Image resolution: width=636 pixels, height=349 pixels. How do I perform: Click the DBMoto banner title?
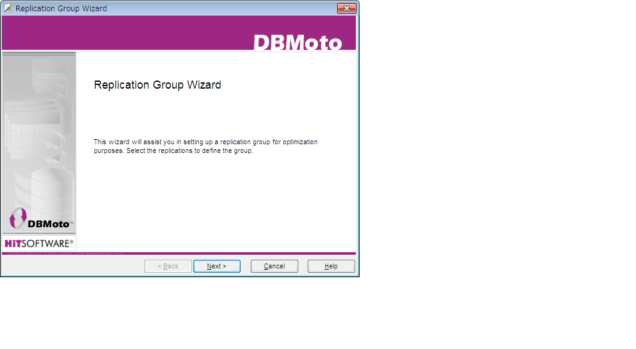click(x=298, y=42)
